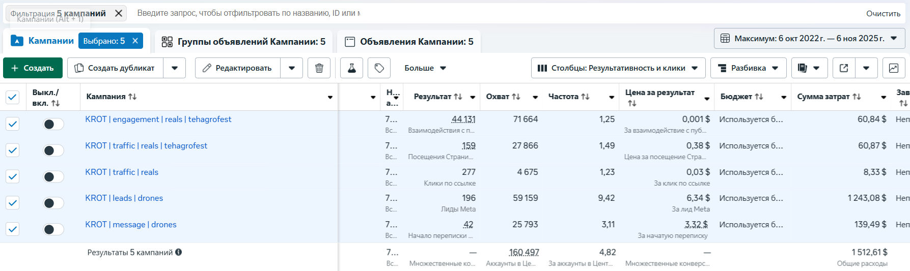910x271 pixels.
Task: Expand the Столбцы columns dropdown
Action: point(618,68)
